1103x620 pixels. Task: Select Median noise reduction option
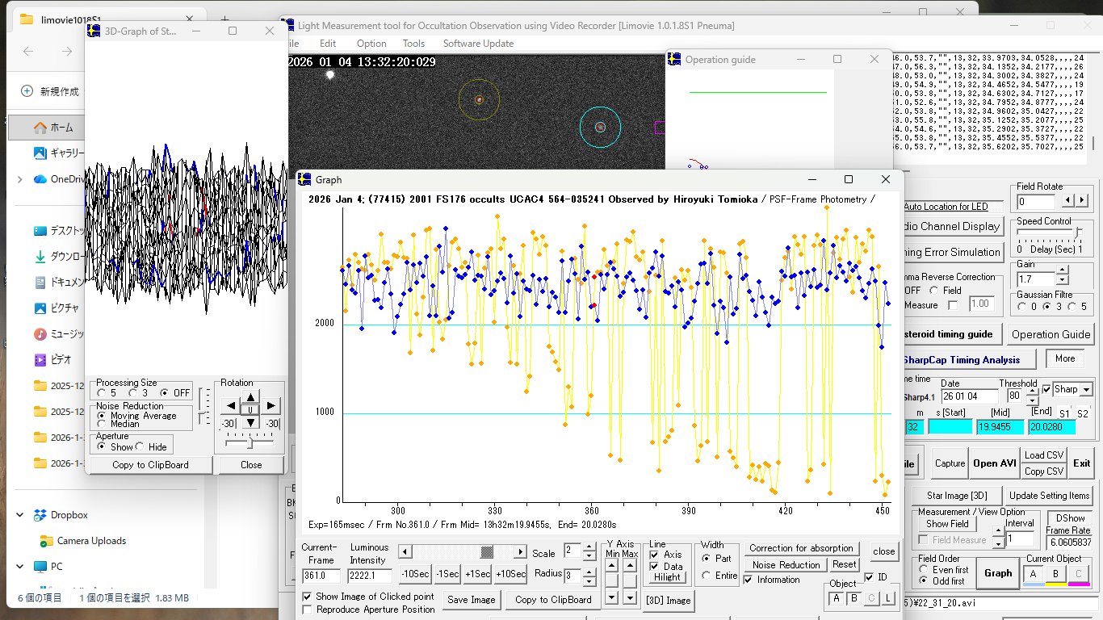[x=102, y=424]
